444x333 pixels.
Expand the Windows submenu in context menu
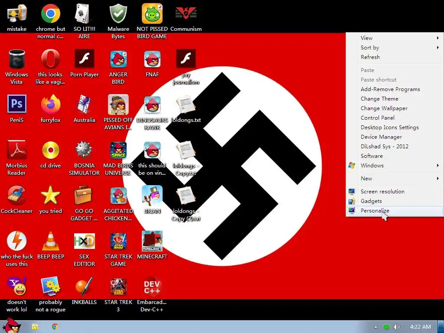[x=395, y=165]
